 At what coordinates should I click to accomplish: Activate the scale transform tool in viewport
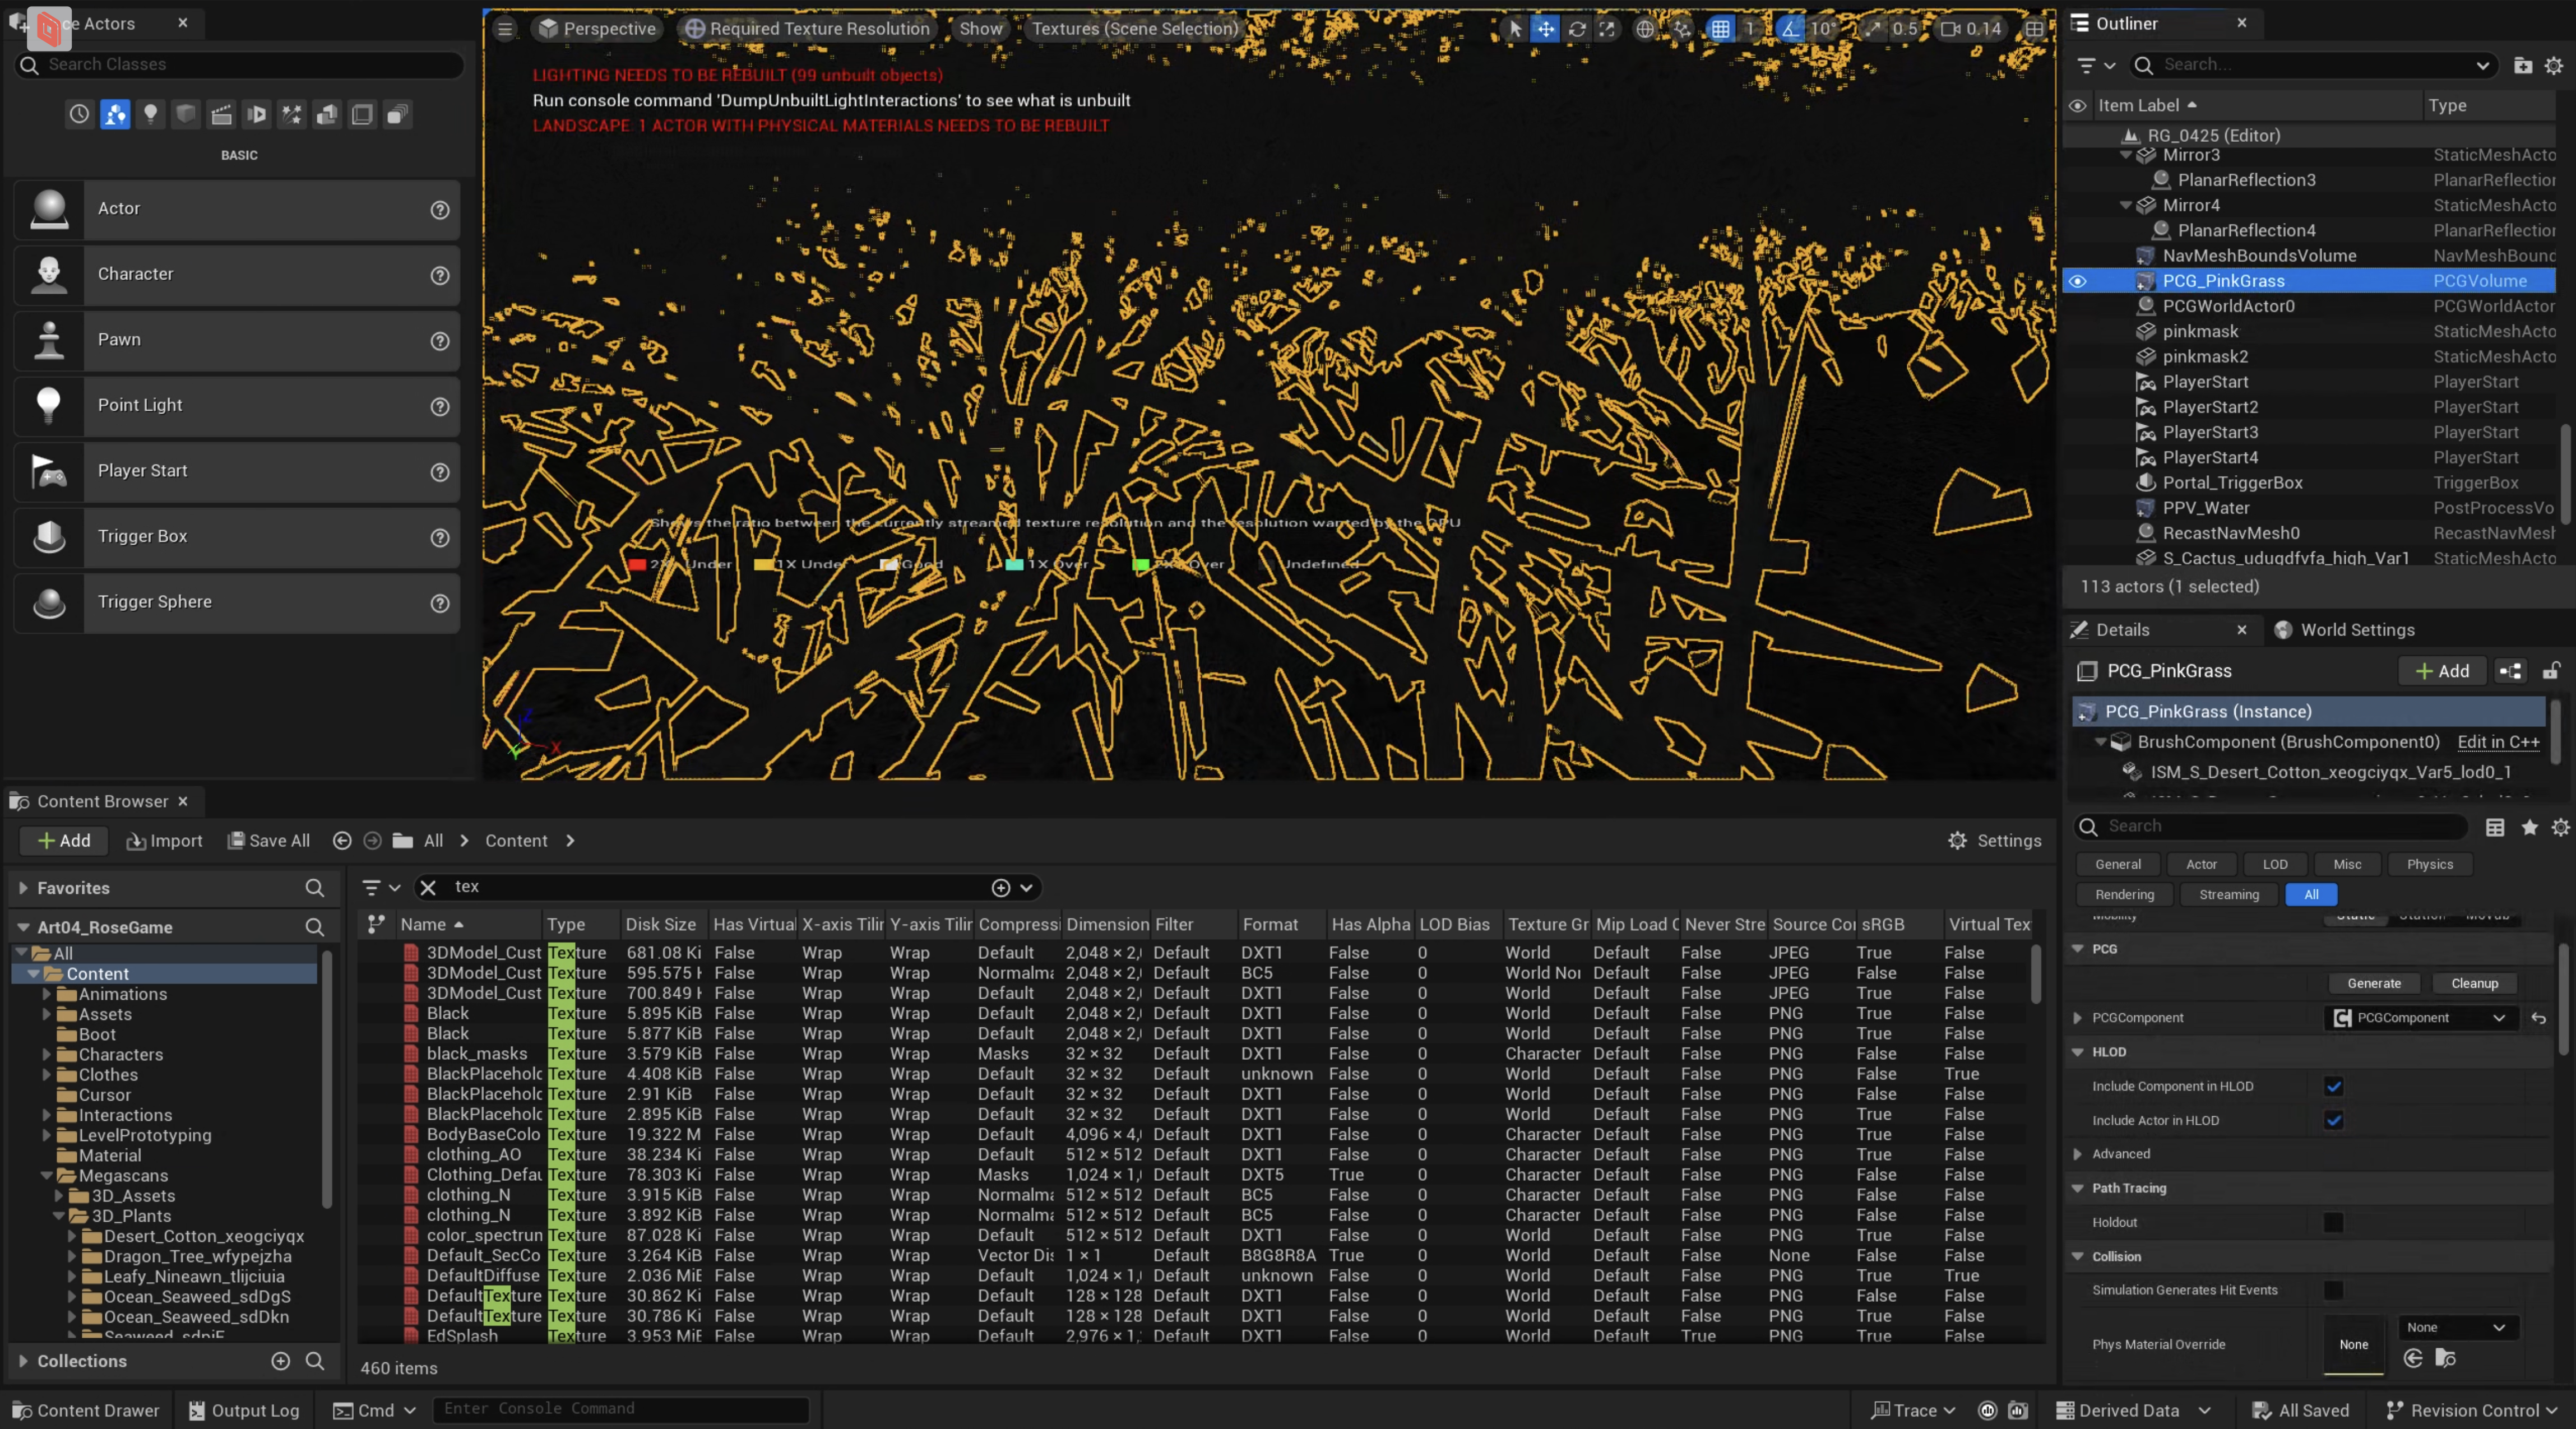pyautogui.click(x=1607, y=29)
